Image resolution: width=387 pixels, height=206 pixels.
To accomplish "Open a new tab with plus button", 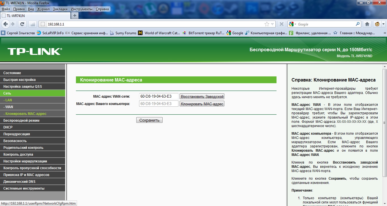I will [75, 16].
